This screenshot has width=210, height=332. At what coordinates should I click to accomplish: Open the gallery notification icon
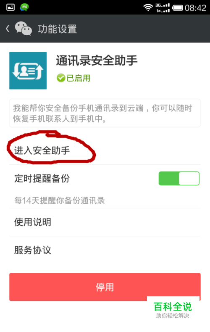[10, 8]
